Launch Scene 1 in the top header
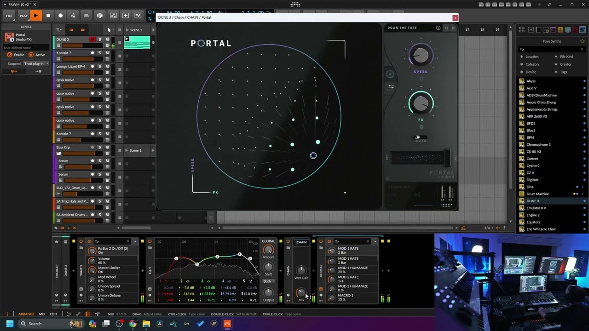Screen dimensions: 589x331 coord(127,30)
